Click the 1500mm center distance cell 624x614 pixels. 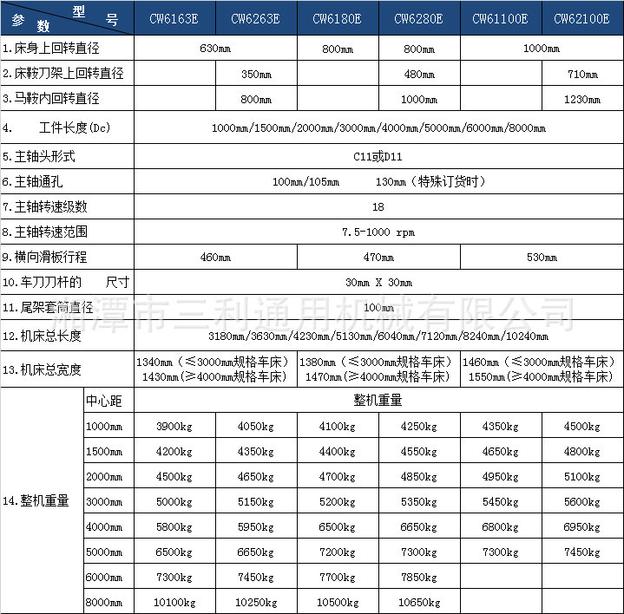108,451
